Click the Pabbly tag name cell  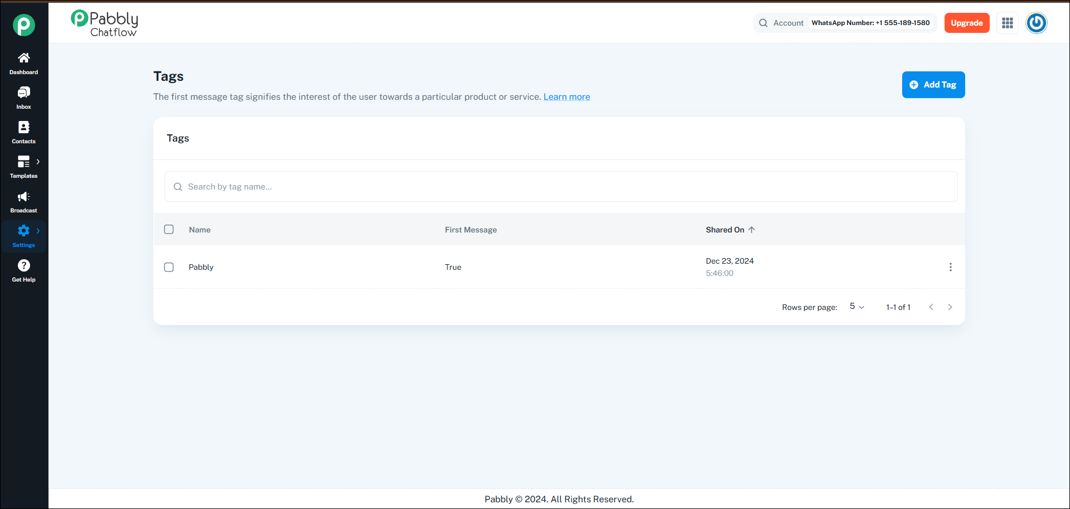click(201, 267)
